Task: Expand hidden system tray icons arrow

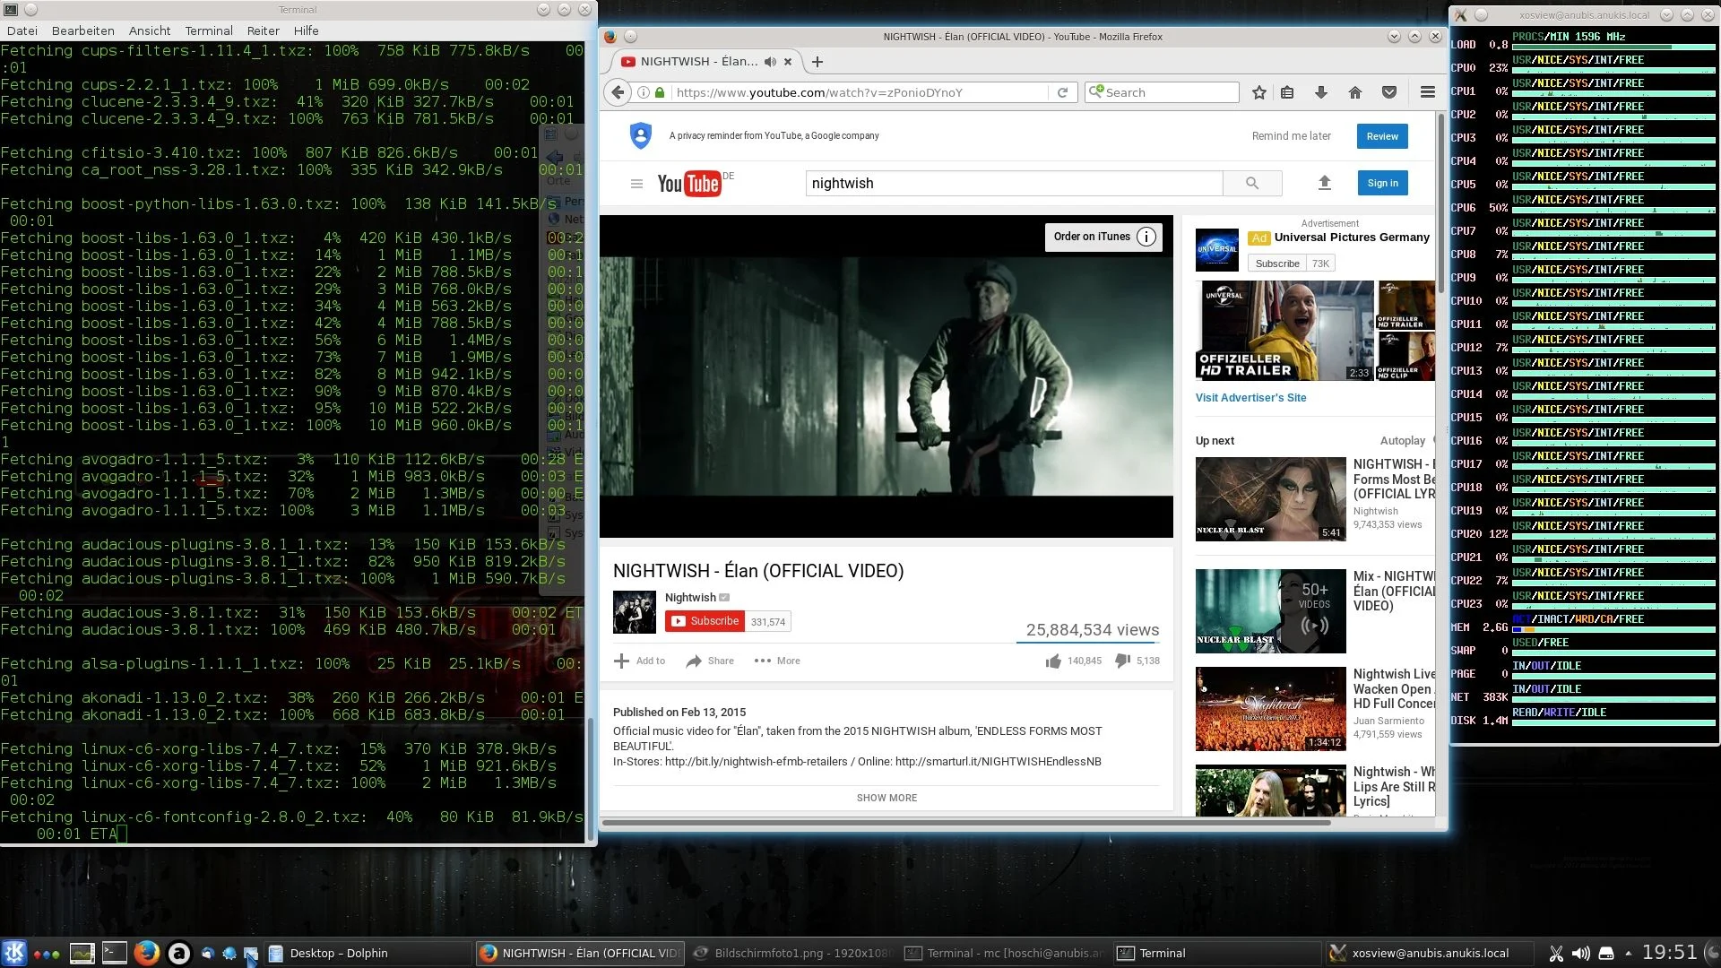Action: coord(1628,953)
